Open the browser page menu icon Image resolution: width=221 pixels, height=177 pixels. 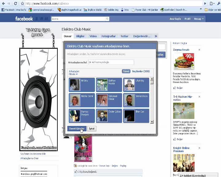[212, 3]
